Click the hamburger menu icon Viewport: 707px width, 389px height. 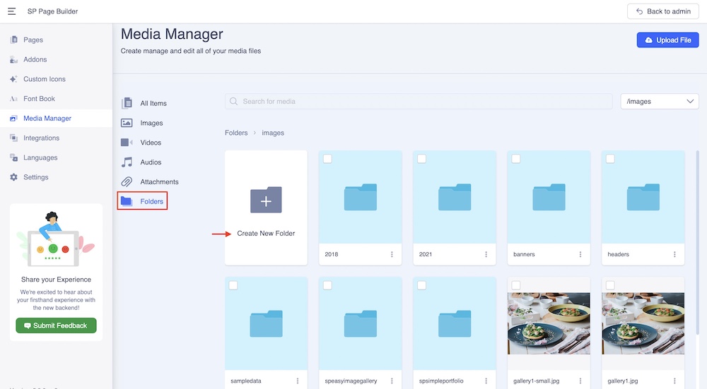tap(12, 11)
